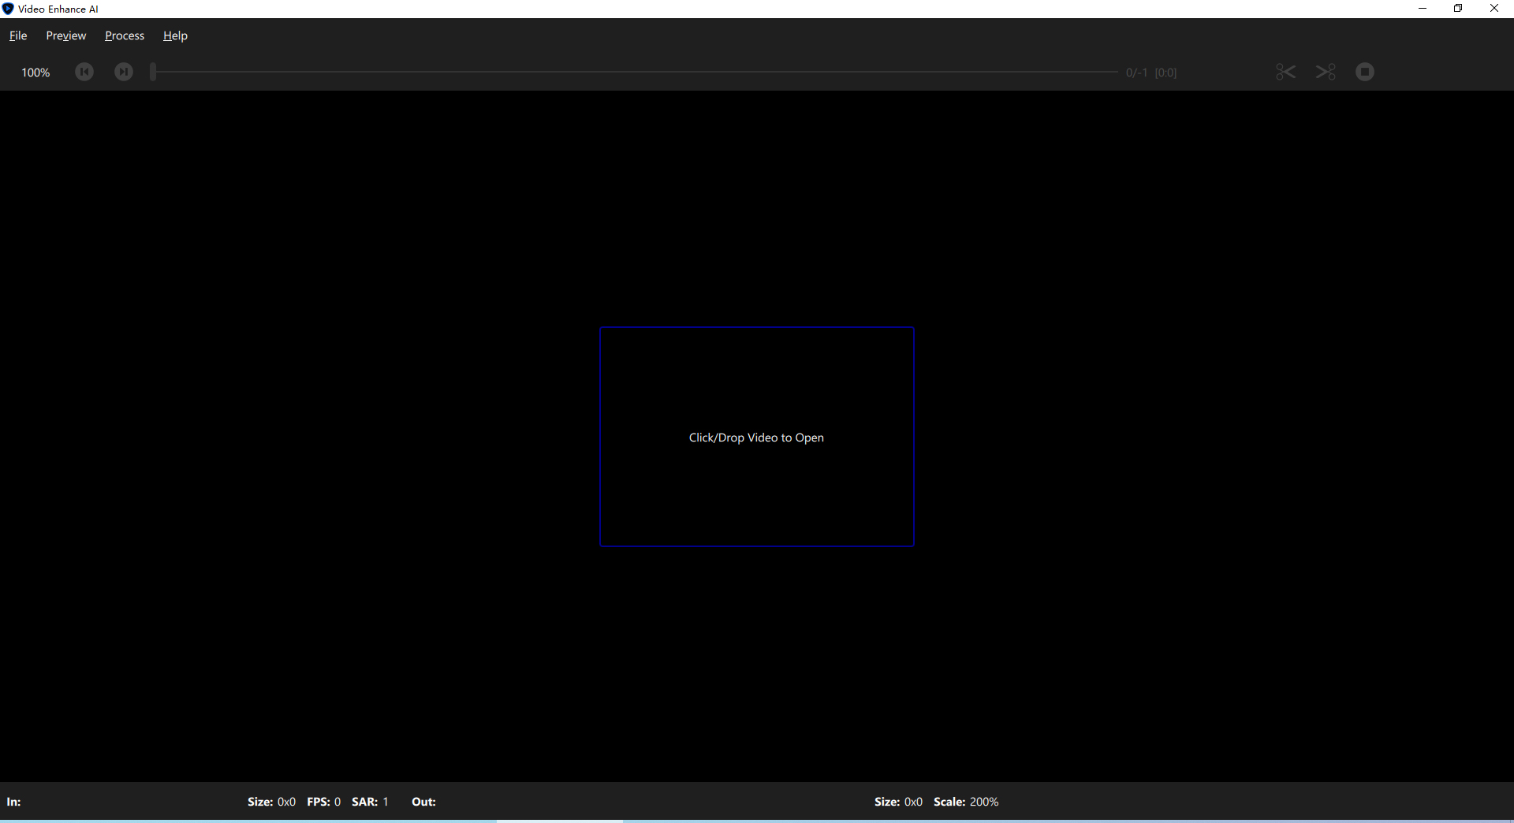Close the Video Enhance AI window
Image resolution: width=1514 pixels, height=823 pixels.
pyautogui.click(x=1494, y=9)
